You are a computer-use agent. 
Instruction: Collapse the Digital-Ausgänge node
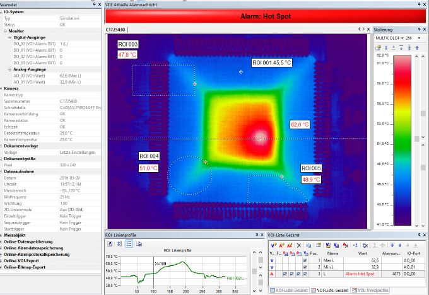point(10,37)
